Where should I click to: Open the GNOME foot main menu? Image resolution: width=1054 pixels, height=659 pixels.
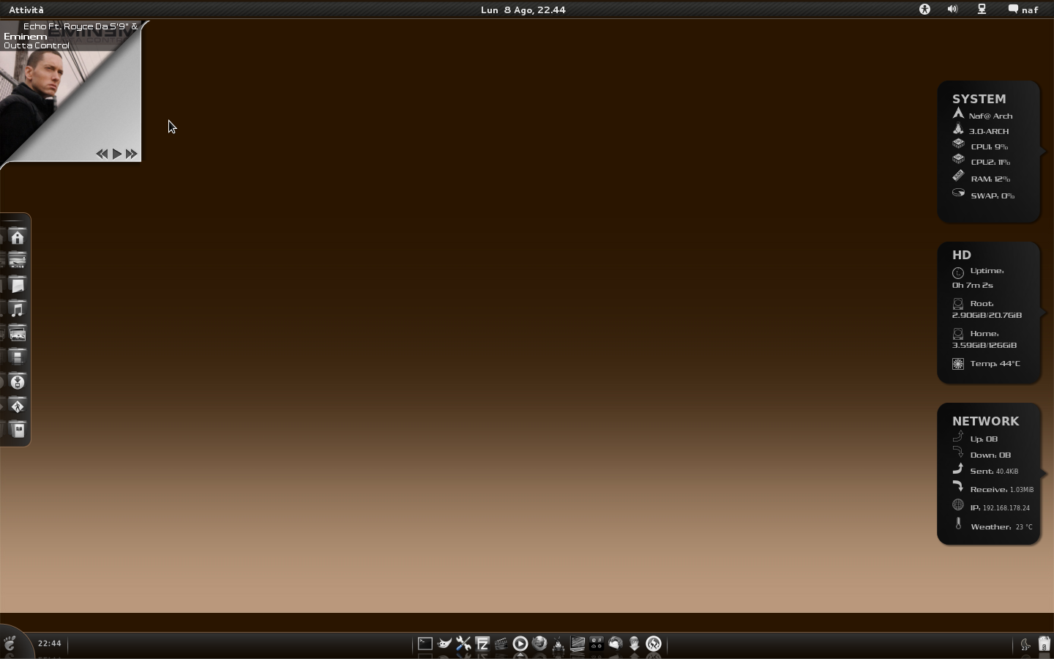10,644
